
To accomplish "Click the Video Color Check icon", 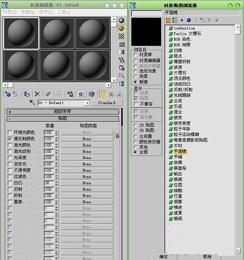I will pyautogui.click(x=122, y=52).
